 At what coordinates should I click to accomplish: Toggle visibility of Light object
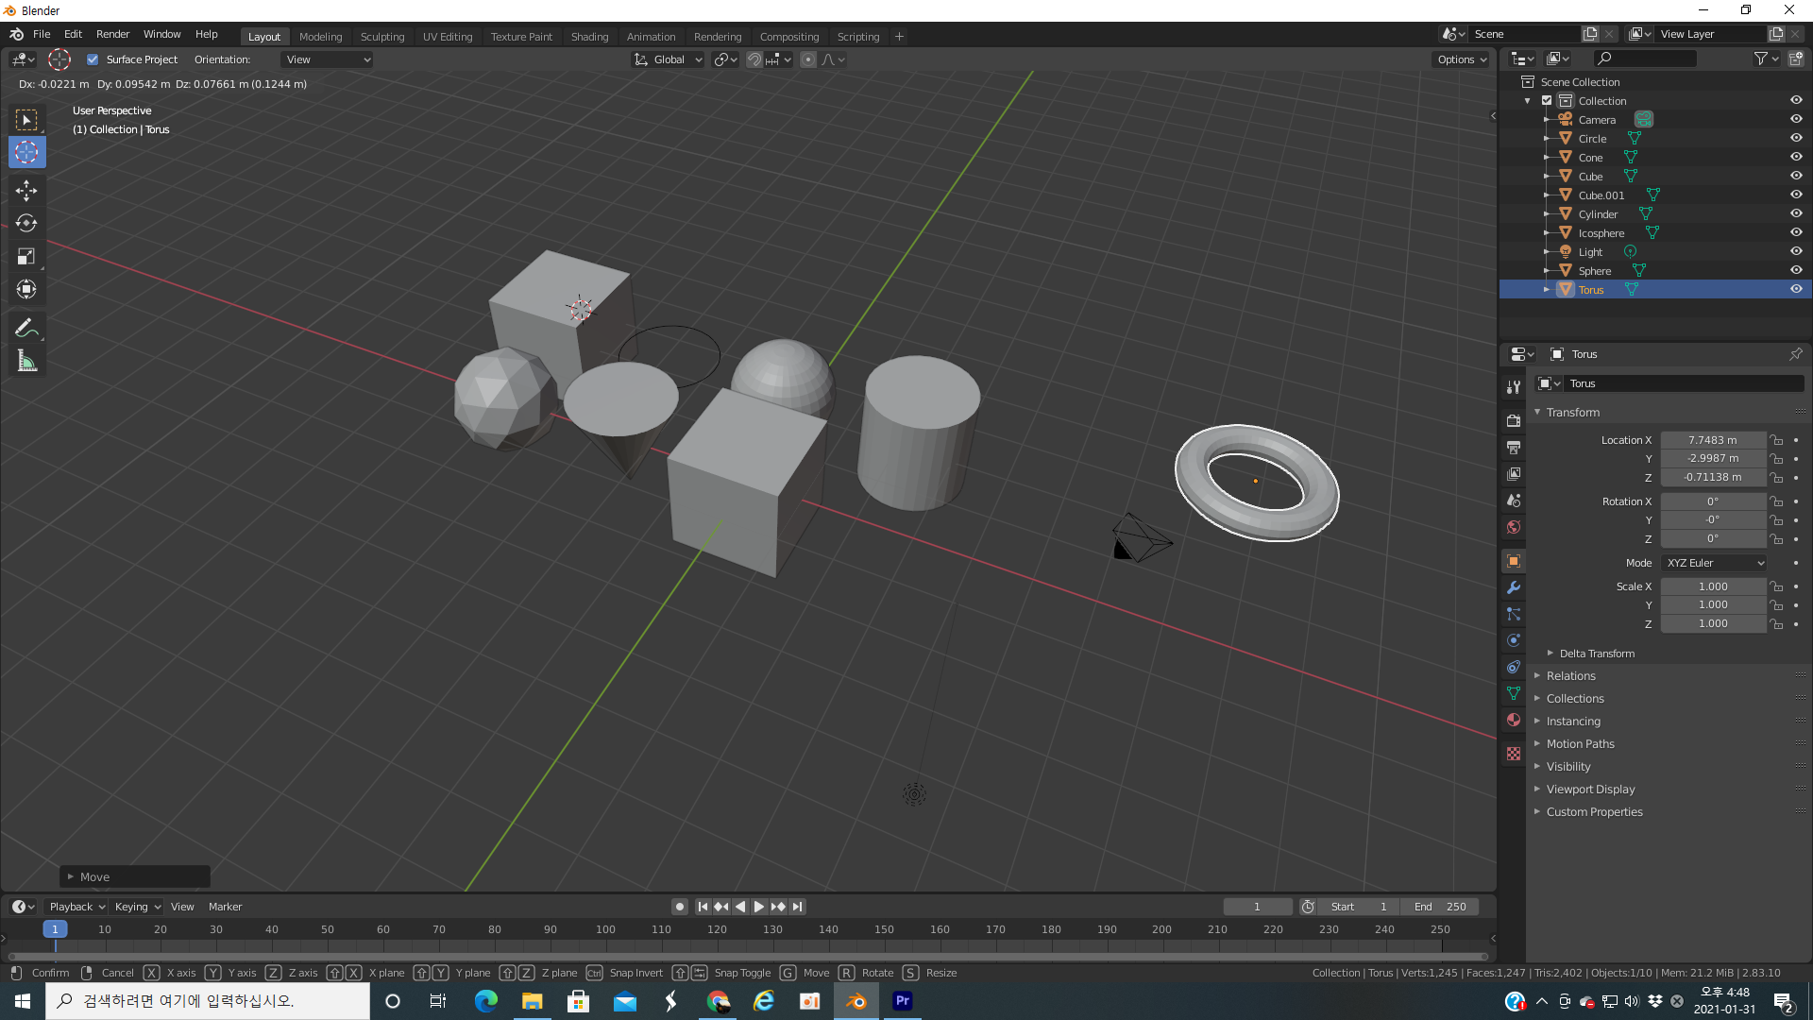[1796, 251]
